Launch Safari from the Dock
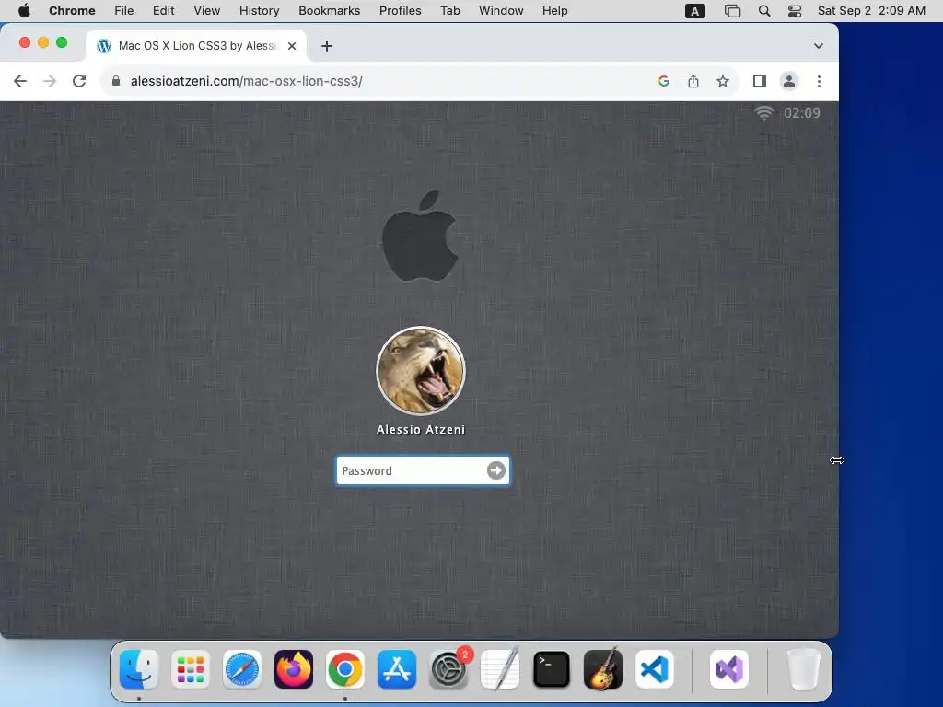The image size is (943, 707). point(242,669)
